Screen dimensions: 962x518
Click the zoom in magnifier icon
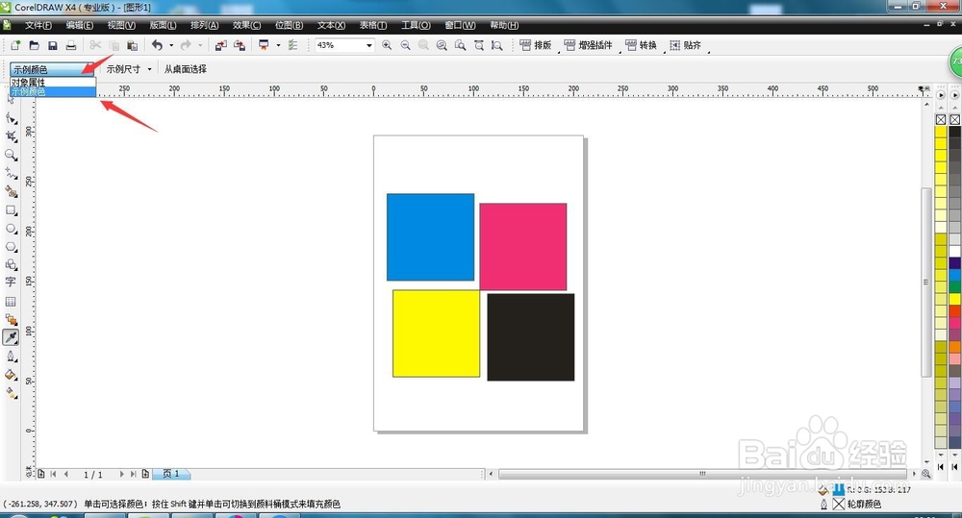387,45
